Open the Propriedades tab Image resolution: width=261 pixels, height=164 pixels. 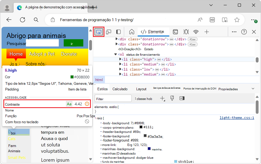pos(228,89)
